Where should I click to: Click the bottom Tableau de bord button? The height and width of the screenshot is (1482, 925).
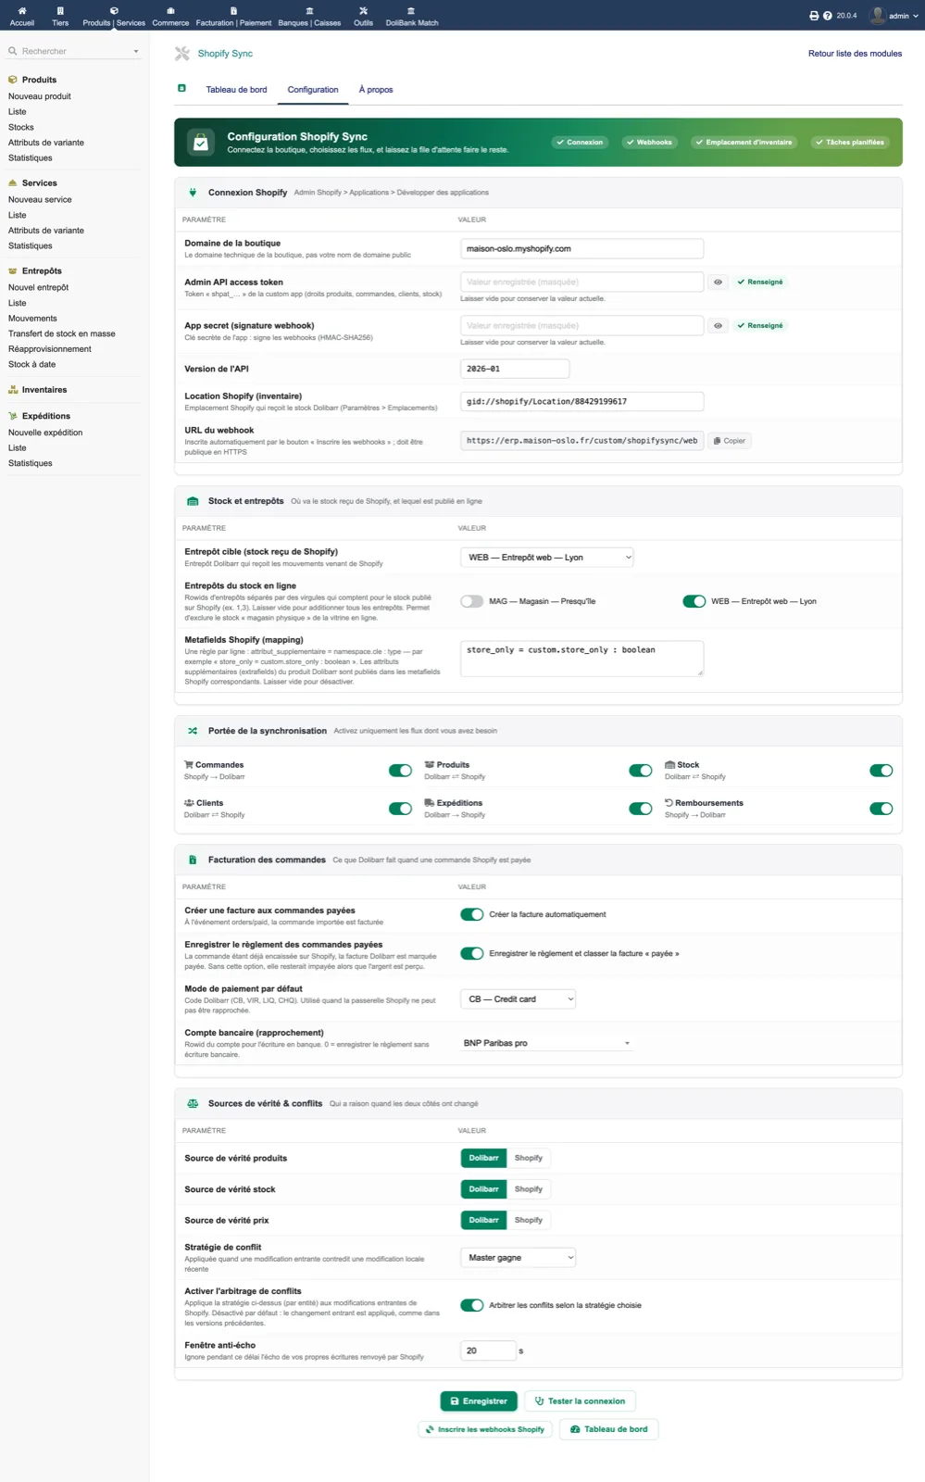click(609, 1429)
